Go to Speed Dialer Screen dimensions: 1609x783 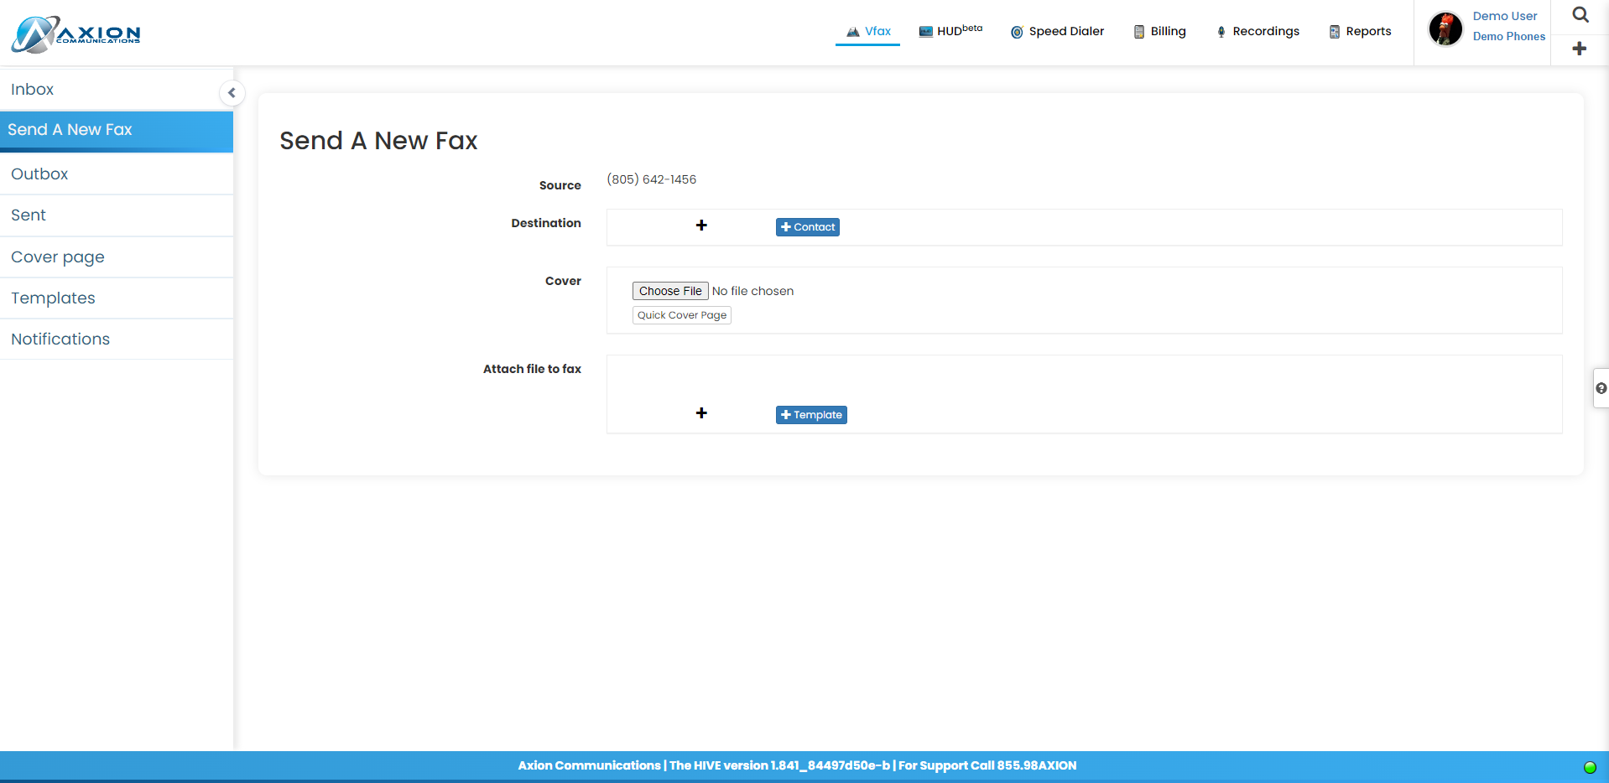(1057, 32)
